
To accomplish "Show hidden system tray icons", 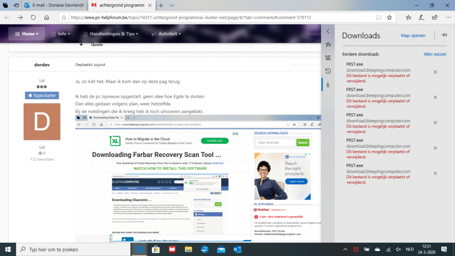I will pyautogui.click(x=345, y=249).
